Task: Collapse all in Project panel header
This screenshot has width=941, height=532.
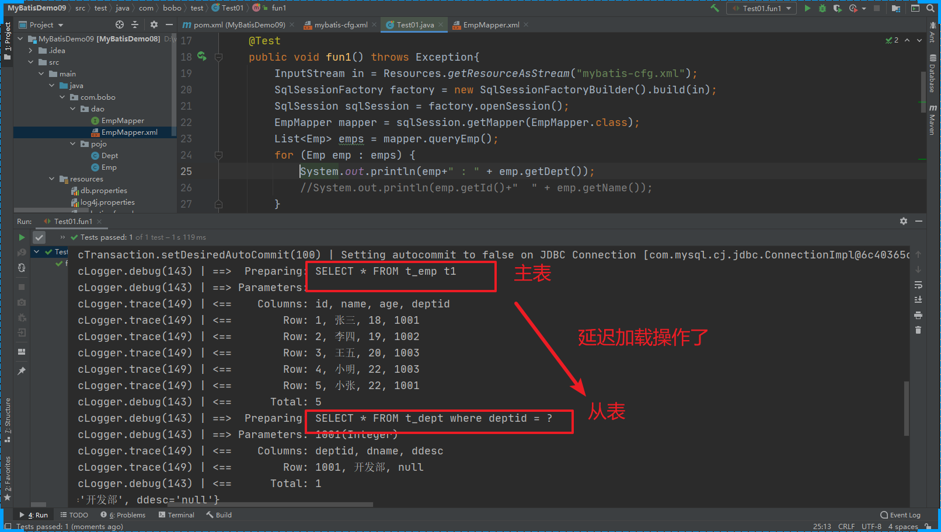Action: point(135,24)
